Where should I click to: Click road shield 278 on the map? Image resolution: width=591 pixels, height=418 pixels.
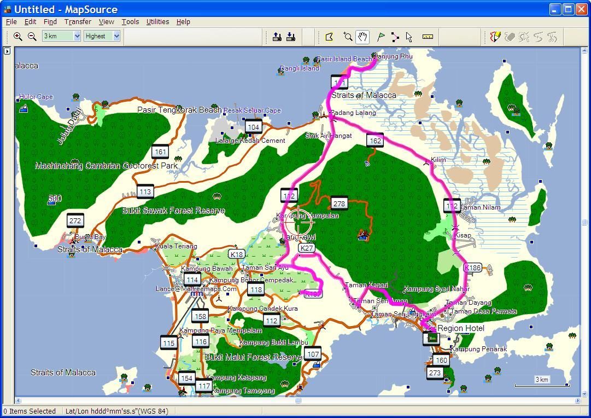[x=339, y=204]
